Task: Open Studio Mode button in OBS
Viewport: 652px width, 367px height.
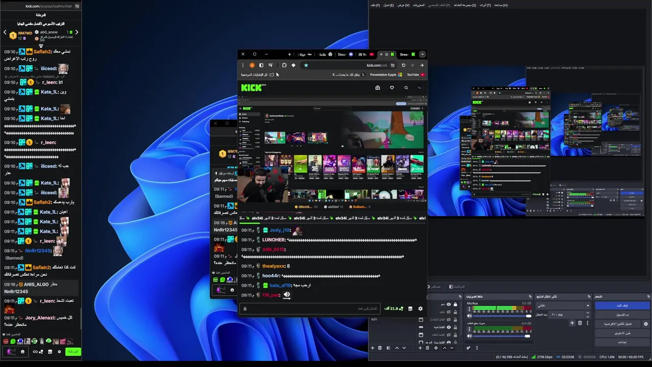Action: click(x=622, y=333)
